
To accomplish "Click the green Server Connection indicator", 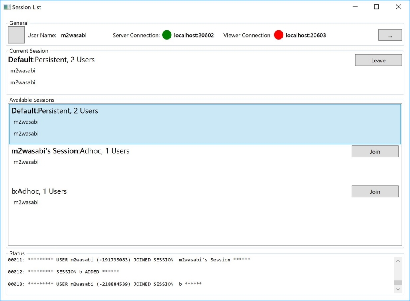I will click(167, 35).
